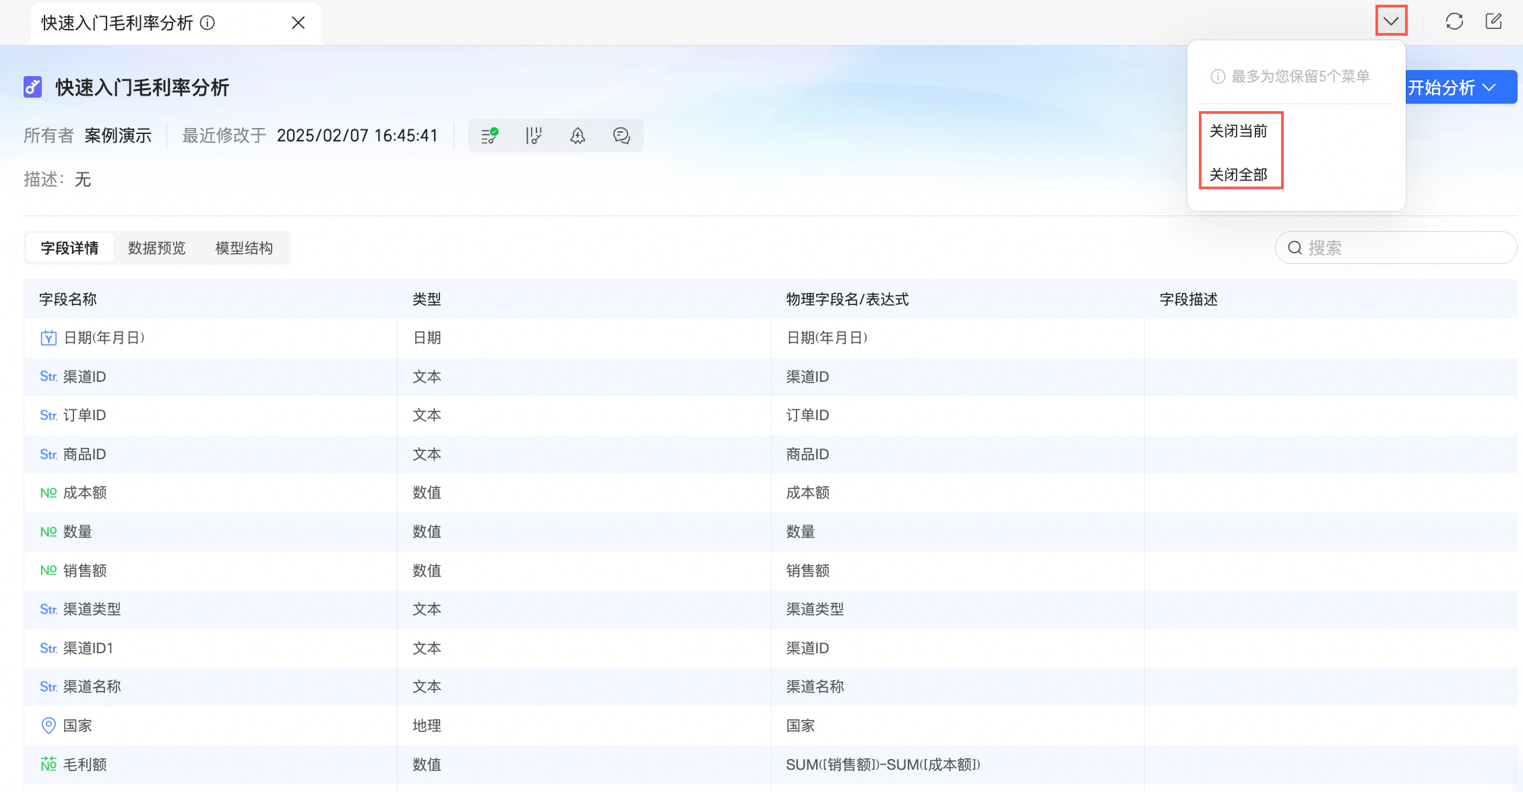Image resolution: width=1523 pixels, height=792 pixels.
Task: Click calendar icon for 日期(年月日) field
Action: point(49,338)
